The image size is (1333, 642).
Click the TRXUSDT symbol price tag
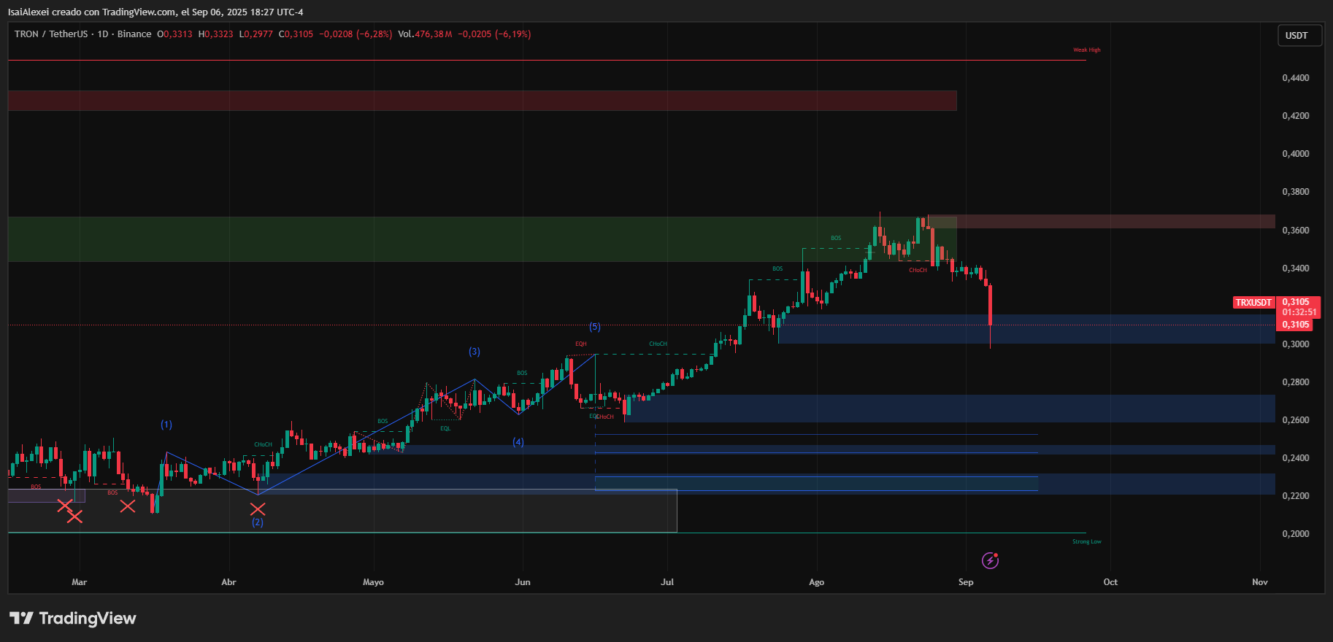(1253, 302)
